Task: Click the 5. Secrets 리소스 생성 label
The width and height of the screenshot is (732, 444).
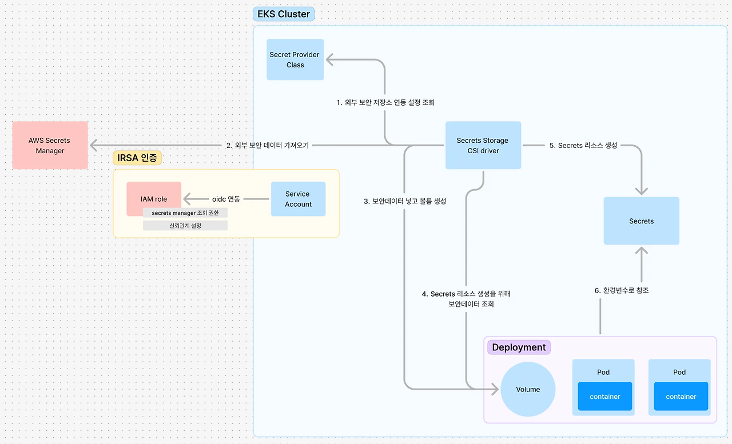Action: tap(583, 145)
